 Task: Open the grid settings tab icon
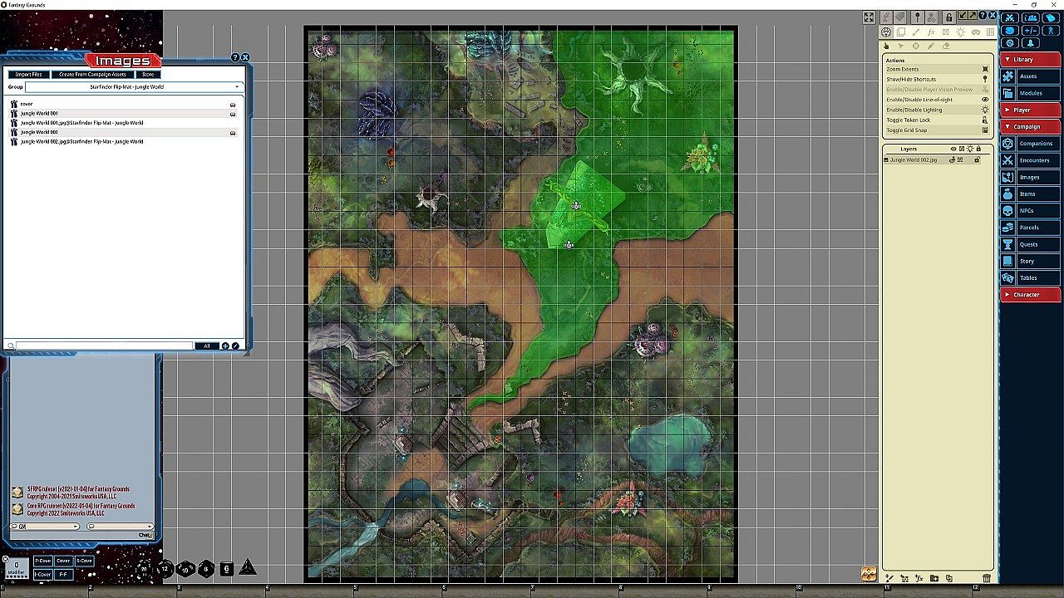[989, 32]
